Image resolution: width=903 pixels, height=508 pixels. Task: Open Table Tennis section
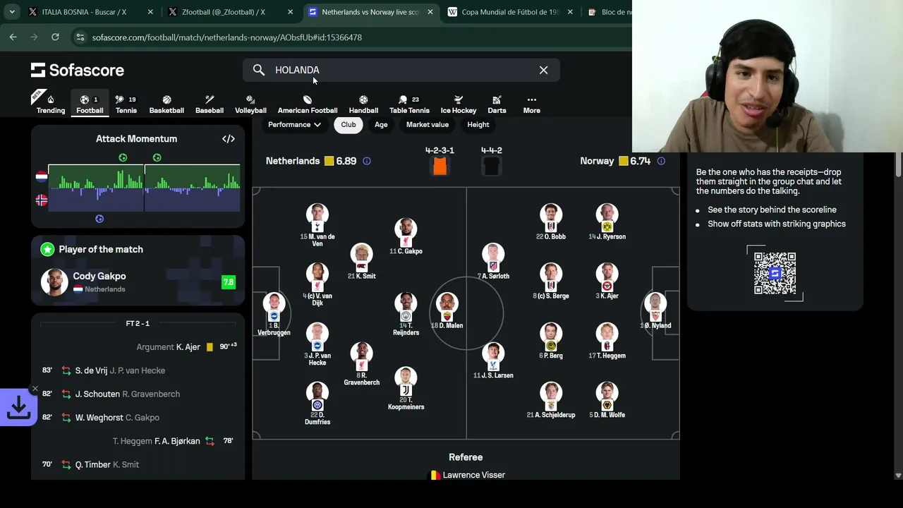[409, 104]
